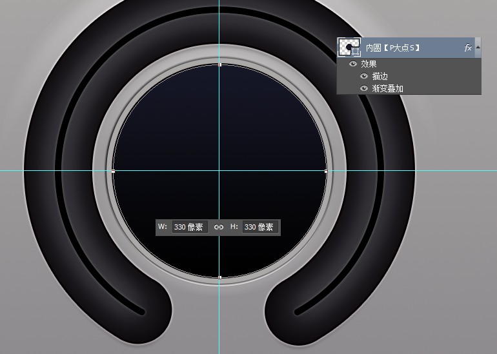This screenshot has height=354, width=497.
Task: Select the left anchor point of the circle
Action: click(x=113, y=171)
